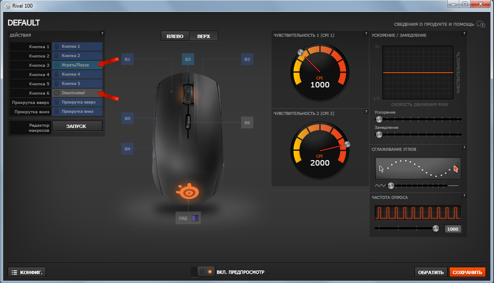Select the B6 button marker on mouse

247,122
